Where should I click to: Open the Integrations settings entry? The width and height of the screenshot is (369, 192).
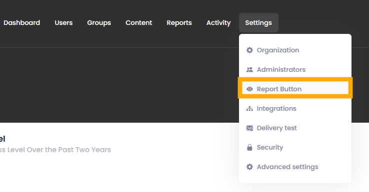tap(295, 109)
